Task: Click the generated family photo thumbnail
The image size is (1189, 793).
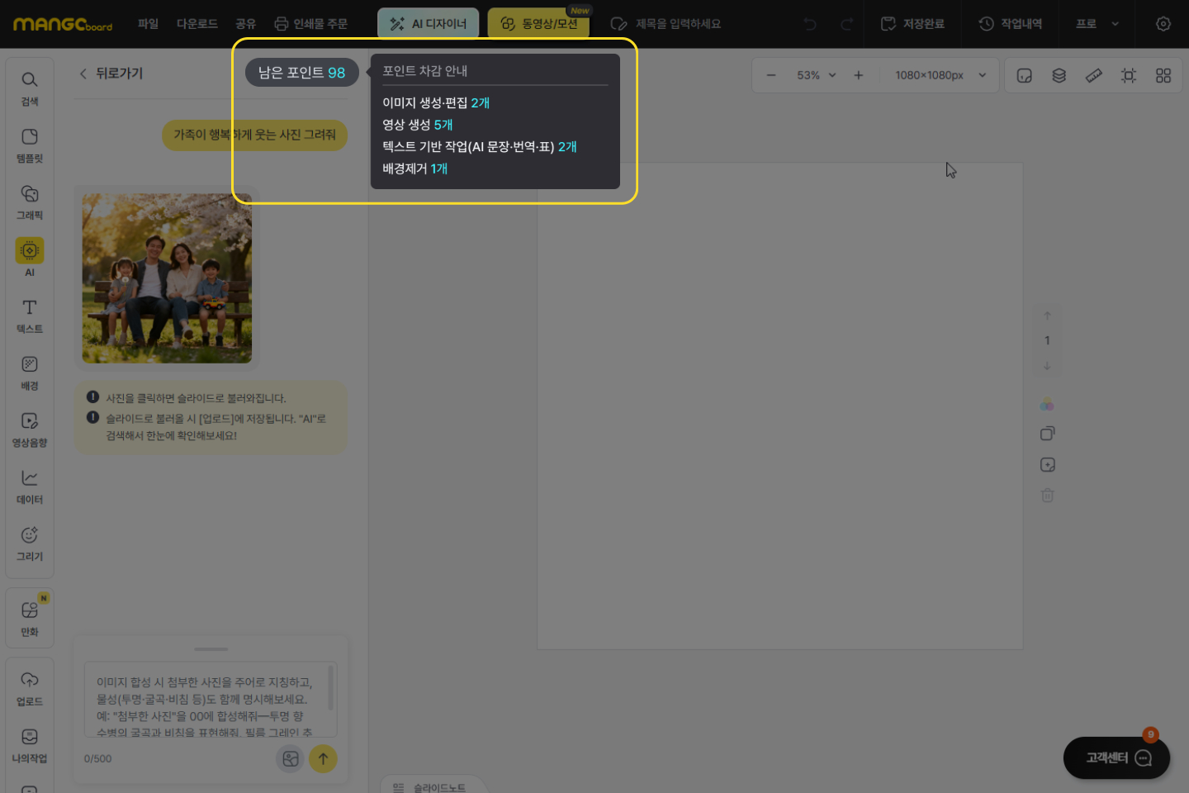Action: (167, 278)
